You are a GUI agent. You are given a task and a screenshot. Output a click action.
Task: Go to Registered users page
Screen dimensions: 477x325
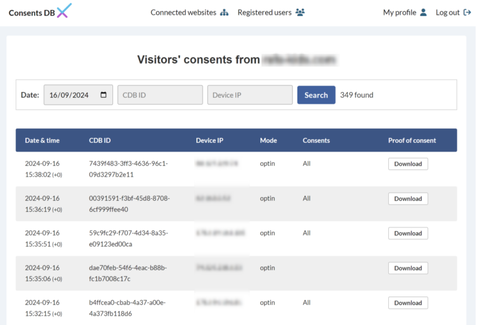(x=265, y=12)
